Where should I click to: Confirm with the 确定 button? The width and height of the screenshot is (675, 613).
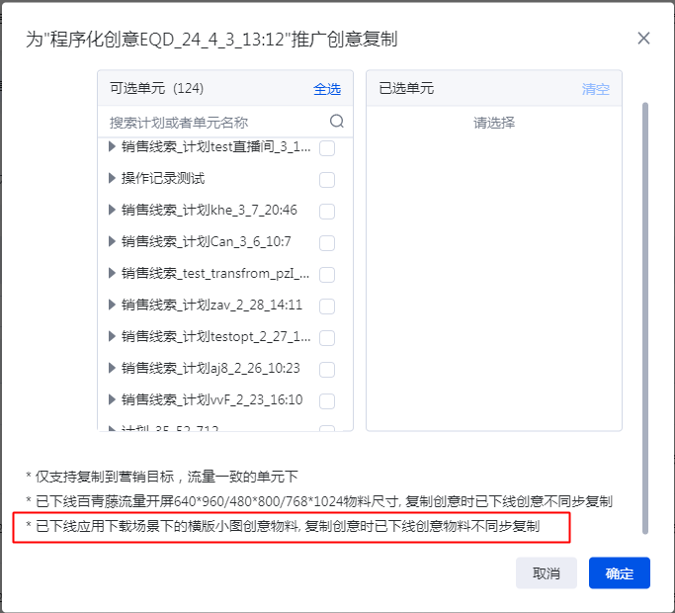click(x=620, y=572)
